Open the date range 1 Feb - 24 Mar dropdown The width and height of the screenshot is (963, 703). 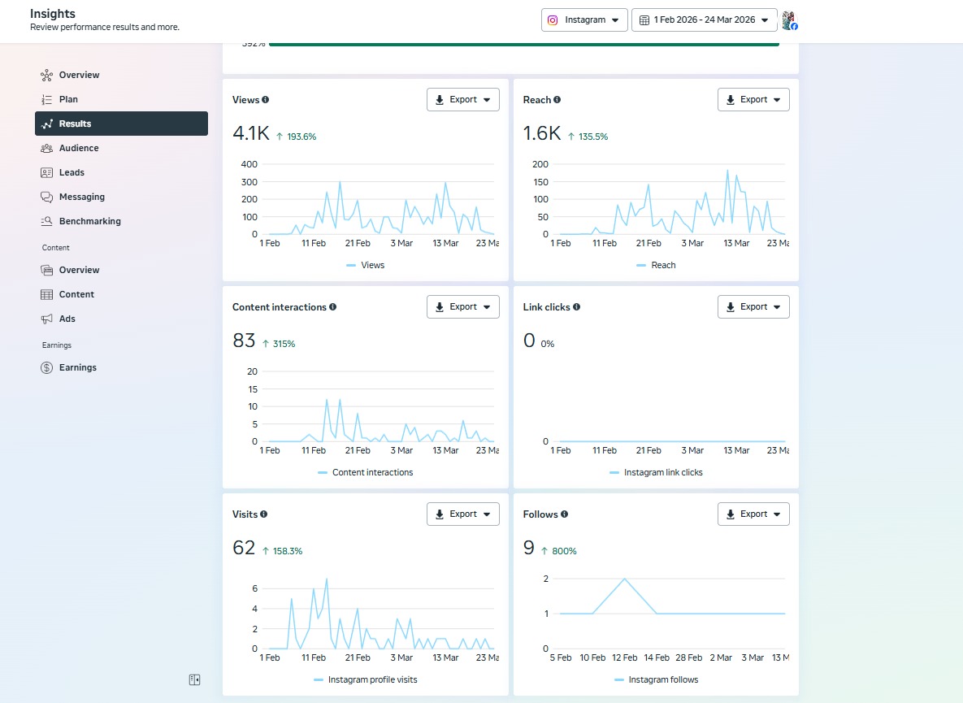[x=704, y=20]
